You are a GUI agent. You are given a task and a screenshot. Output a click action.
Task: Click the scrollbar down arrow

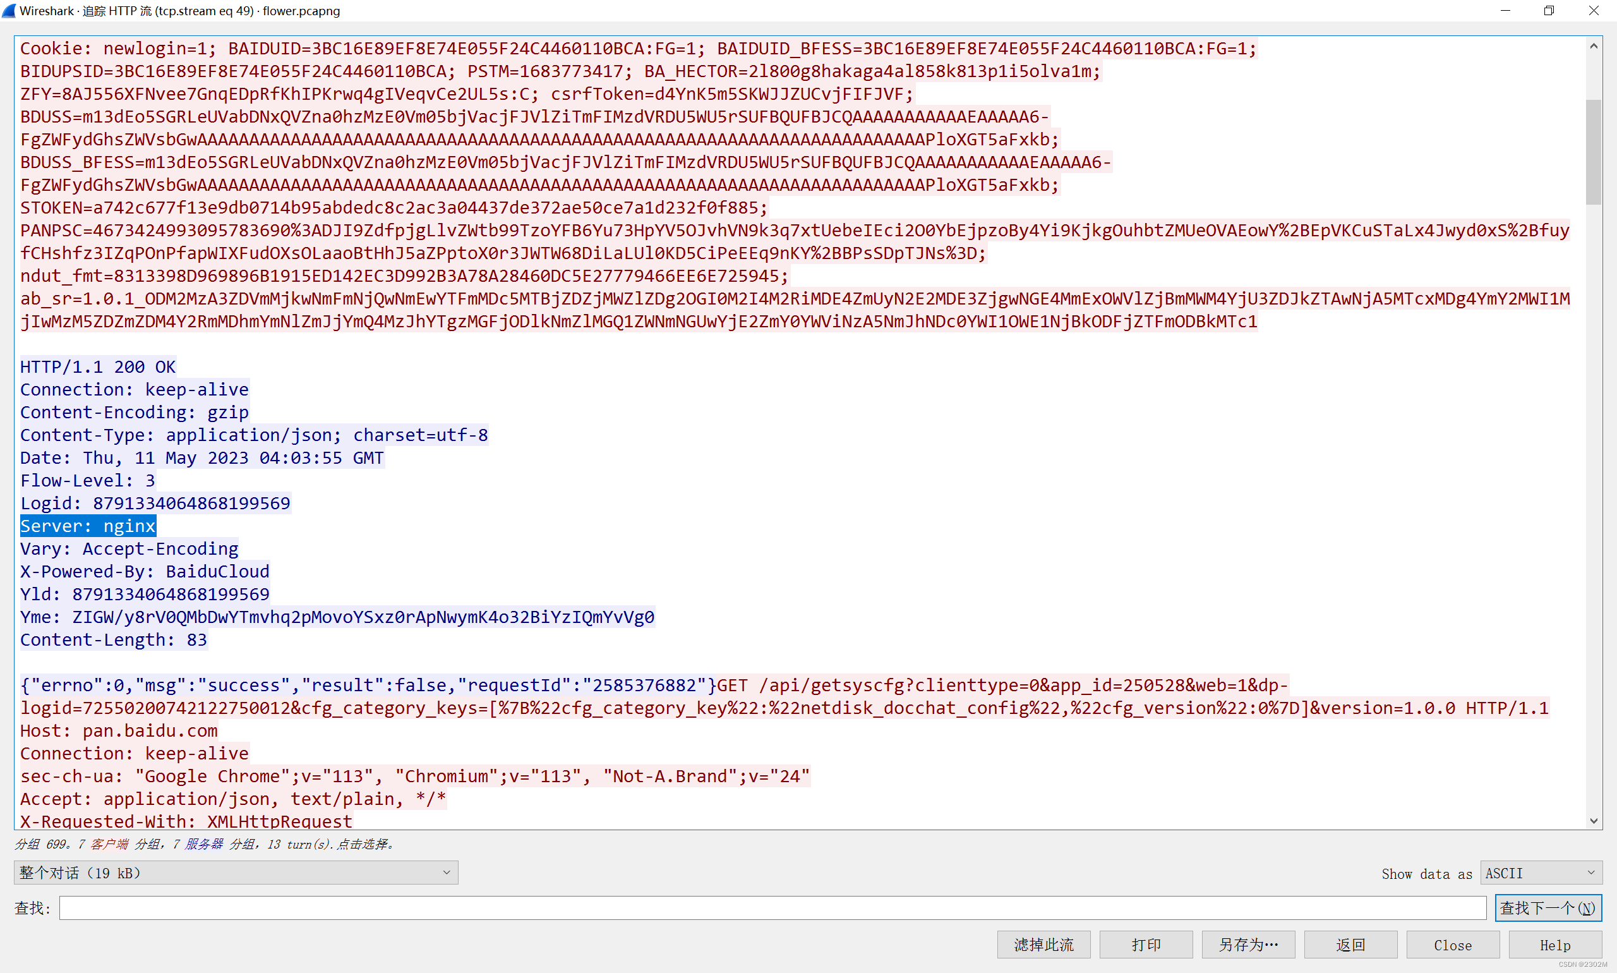(x=1594, y=820)
